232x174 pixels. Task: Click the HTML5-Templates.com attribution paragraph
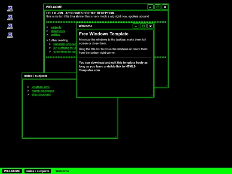[x=113, y=67]
